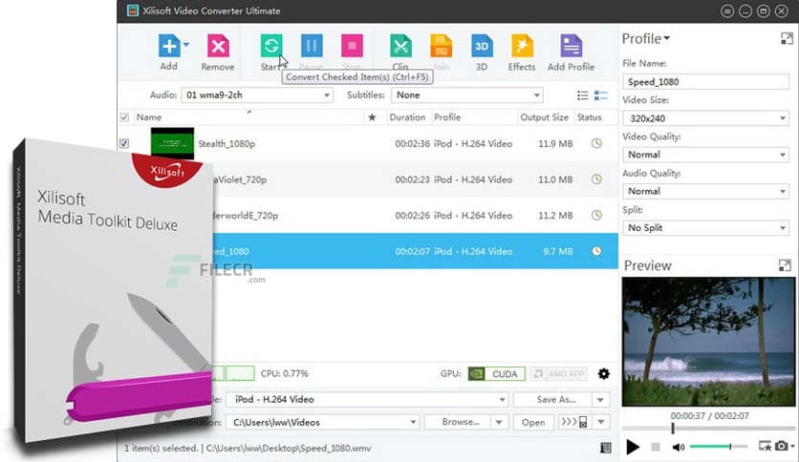The height and width of the screenshot is (462, 799).
Task: Adjust the preview volume slider
Action: click(719, 447)
